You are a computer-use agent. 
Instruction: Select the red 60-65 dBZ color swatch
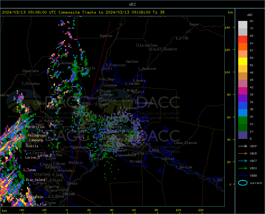click(x=243, y=39)
